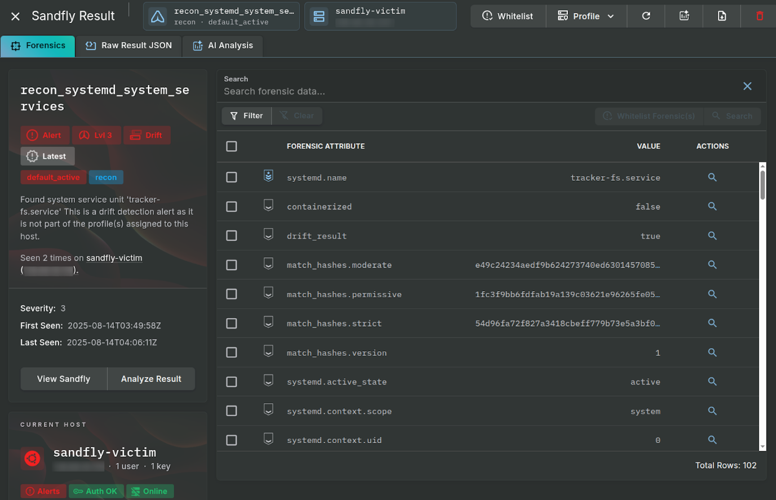
Task: Click the AI analysis chart icon button
Action: (x=684, y=16)
